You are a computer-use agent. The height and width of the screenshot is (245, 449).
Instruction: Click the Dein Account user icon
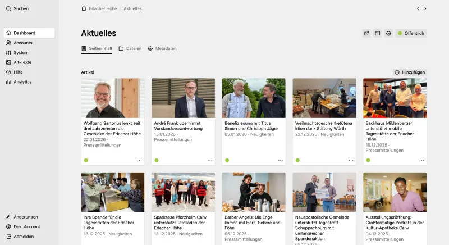pyautogui.click(x=8, y=226)
